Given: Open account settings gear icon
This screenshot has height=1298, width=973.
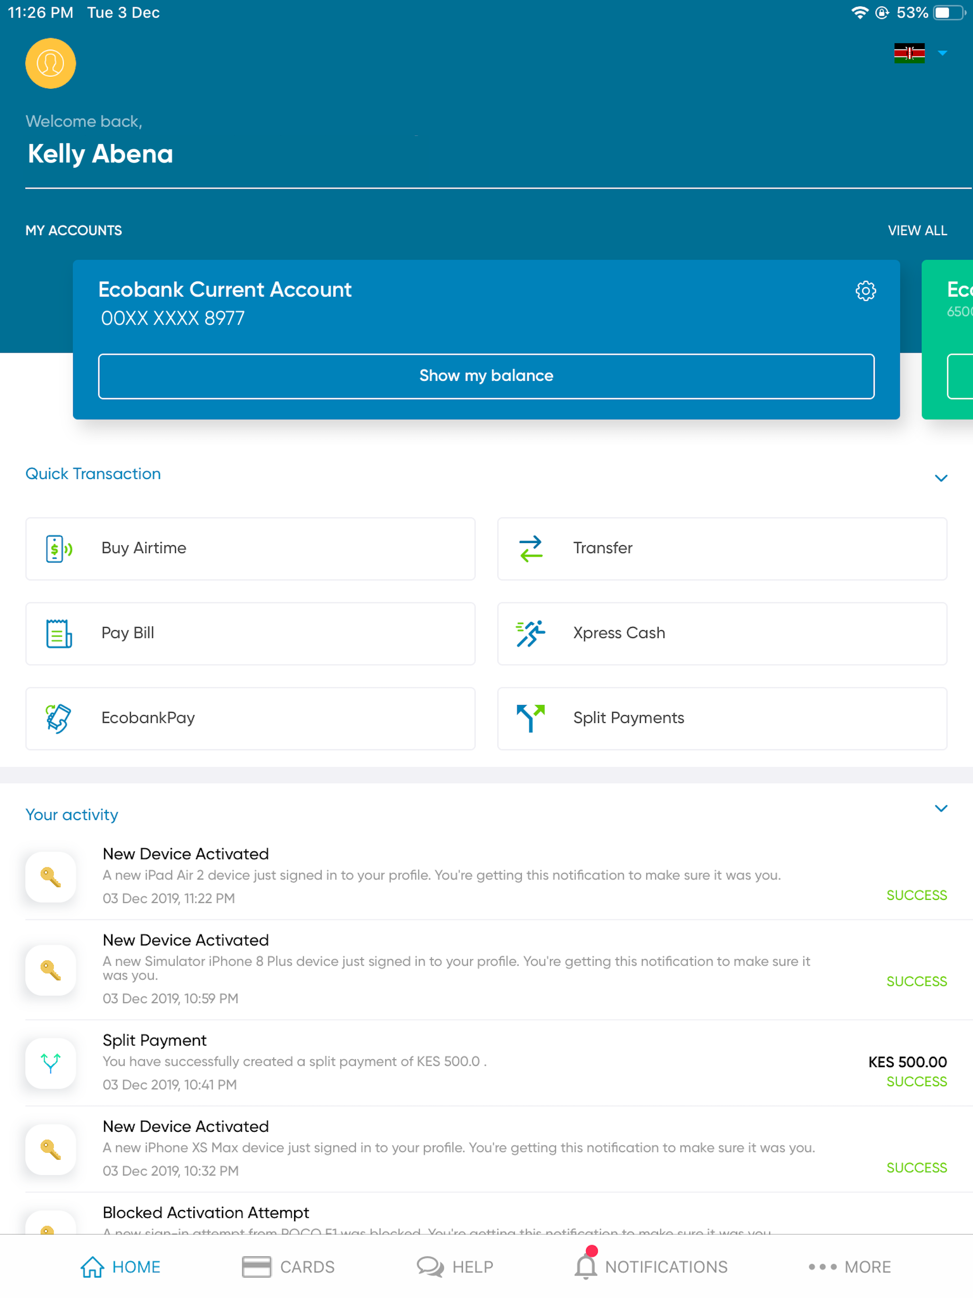Looking at the screenshot, I should [865, 290].
